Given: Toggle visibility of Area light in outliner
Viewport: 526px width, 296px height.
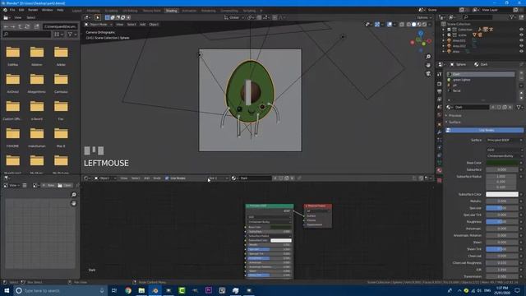Looking at the screenshot, I should click(x=521, y=51).
